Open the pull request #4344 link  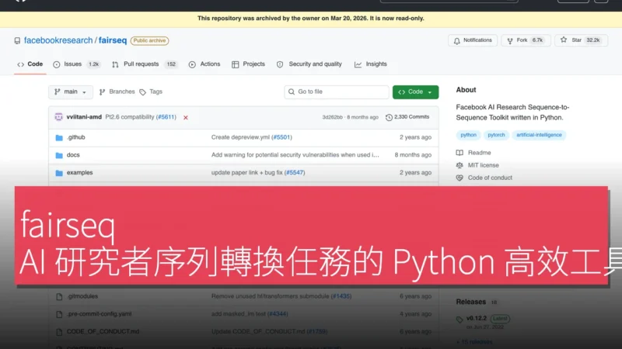pyautogui.click(x=278, y=314)
